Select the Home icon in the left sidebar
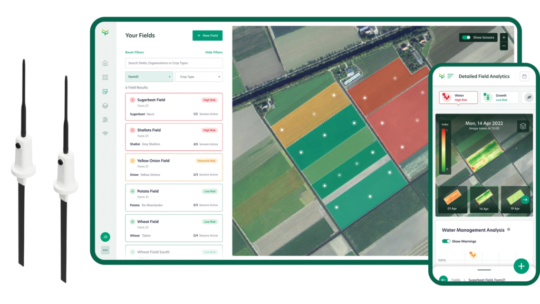The height and width of the screenshot is (304, 540). [105, 62]
